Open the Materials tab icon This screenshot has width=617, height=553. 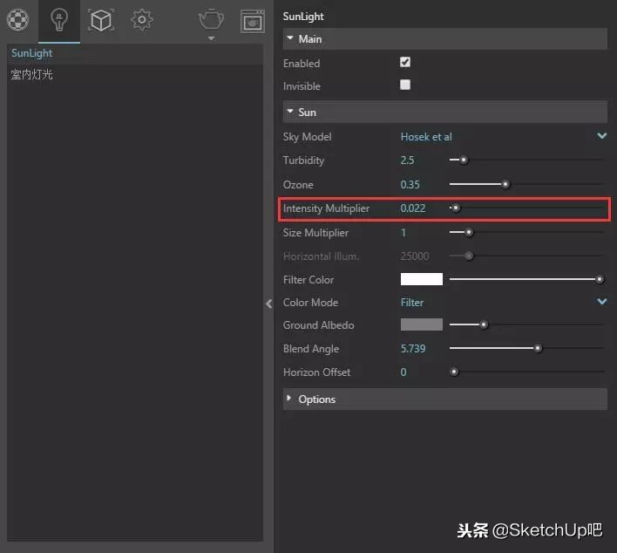point(17,20)
